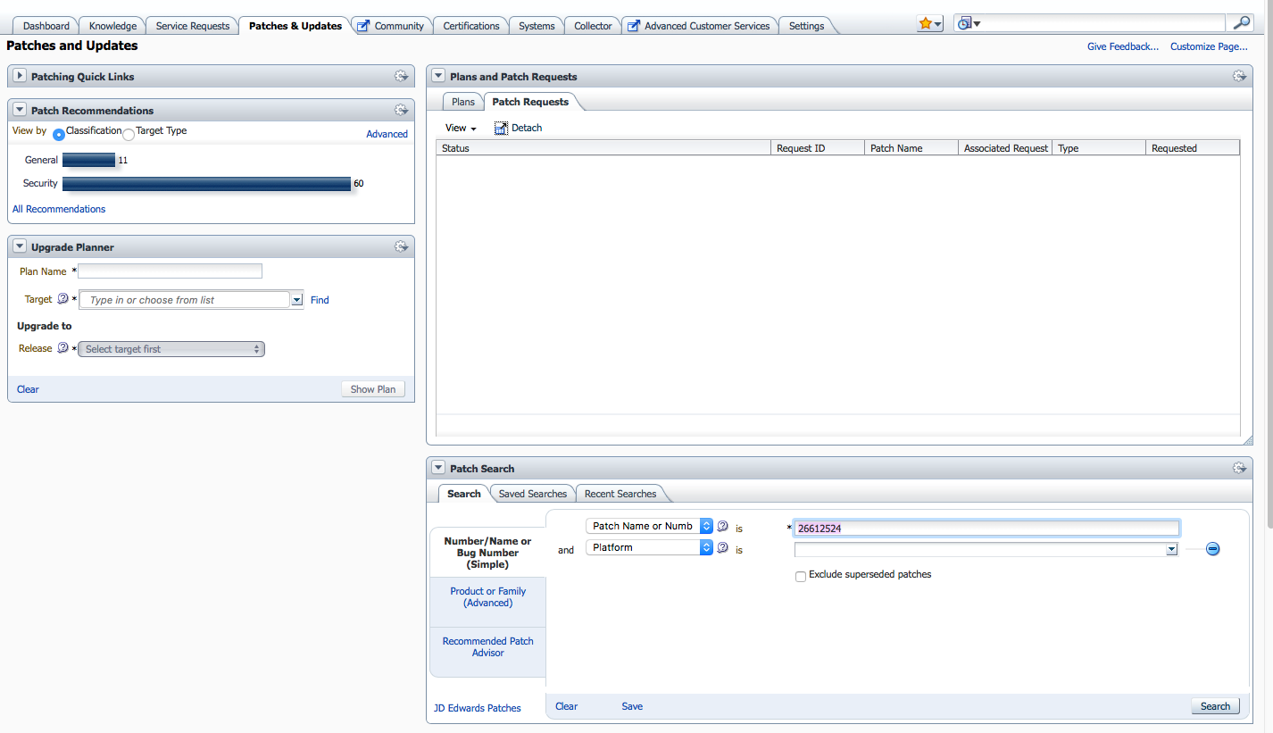
Task: Expand the Patching Quick Links panel
Action: coord(20,77)
